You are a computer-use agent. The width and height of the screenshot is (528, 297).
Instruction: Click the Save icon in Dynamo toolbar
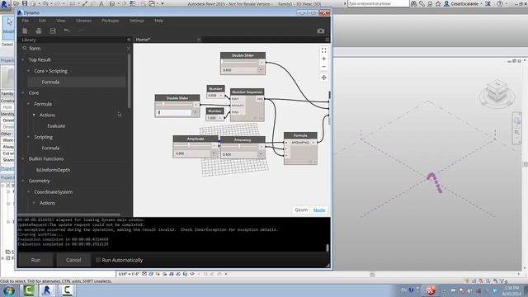click(53, 31)
